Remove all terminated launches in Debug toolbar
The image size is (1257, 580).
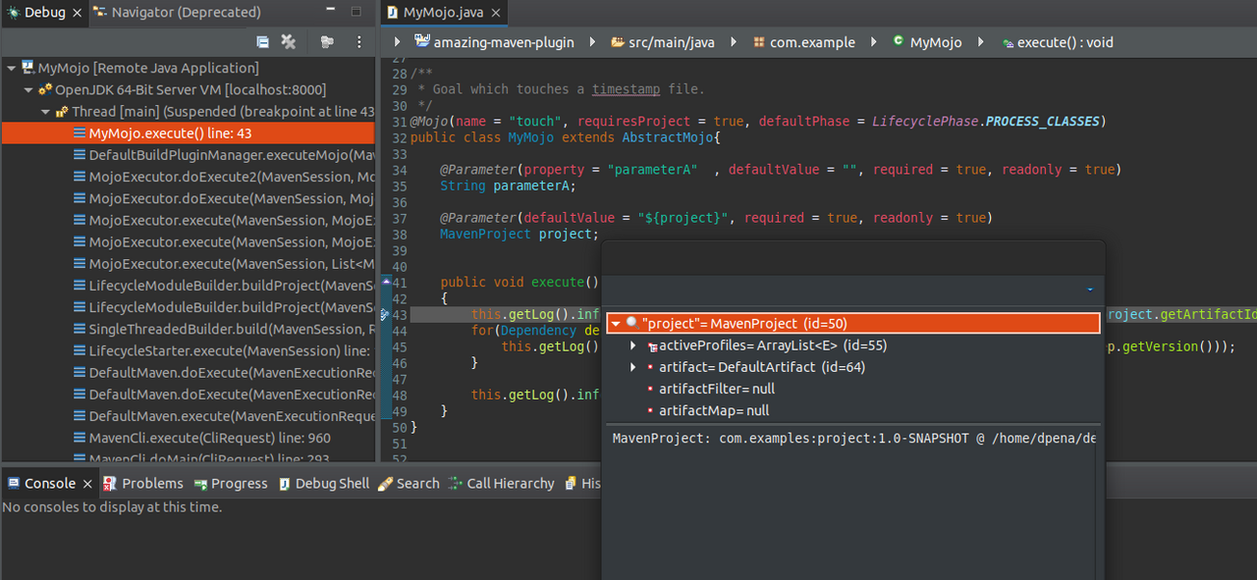point(289,42)
